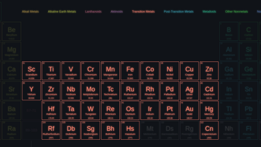The height and width of the screenshot is (147, 261).
Task: Open the Scandium (Sc) element tile
Action: (31, 71)
